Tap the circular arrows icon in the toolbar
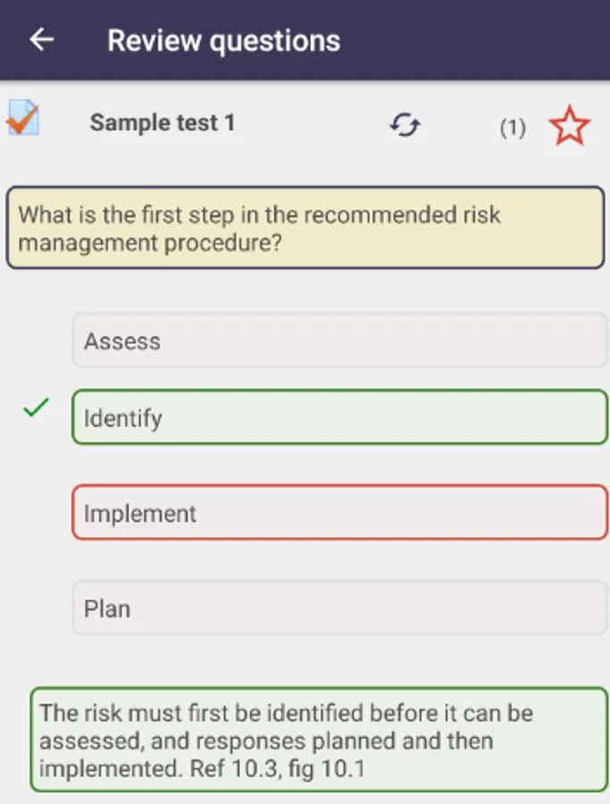Viewport: 610px width, 804px height. click(x=405, y=126)
